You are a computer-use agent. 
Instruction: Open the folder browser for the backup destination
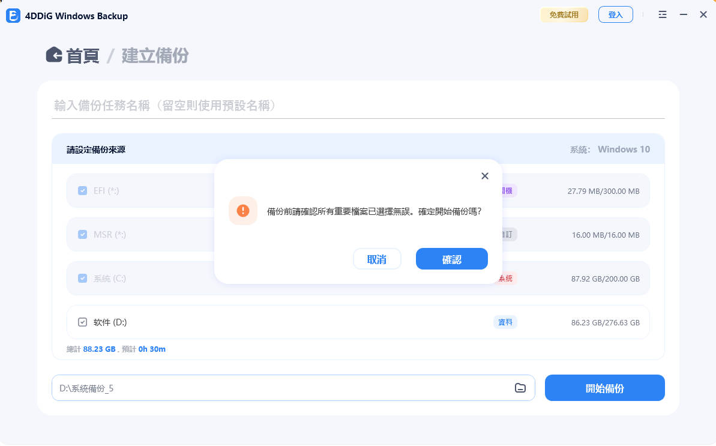pos(520,388)
